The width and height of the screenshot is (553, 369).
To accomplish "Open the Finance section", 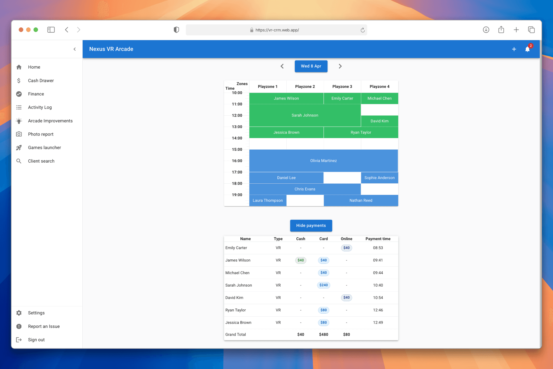I will [x=36, y=94].
